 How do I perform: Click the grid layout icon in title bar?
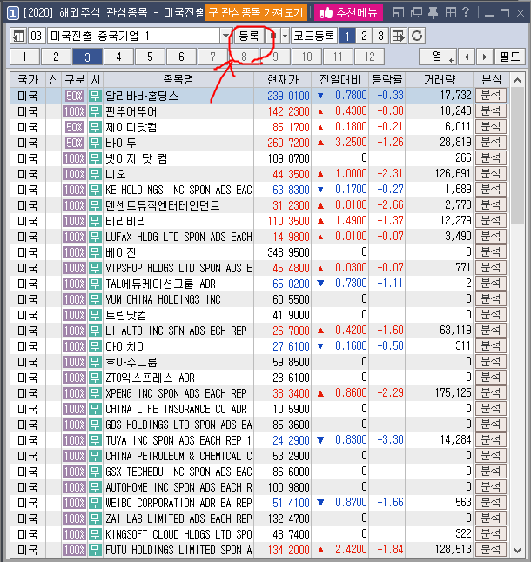(x=450, y=13)
